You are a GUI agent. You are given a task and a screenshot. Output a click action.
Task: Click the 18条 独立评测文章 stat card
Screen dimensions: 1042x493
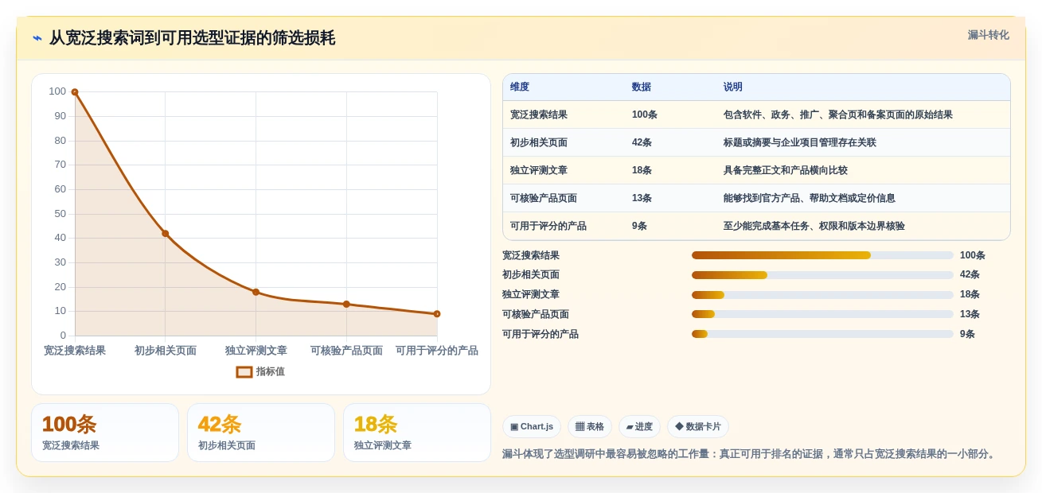click(417, 433)
